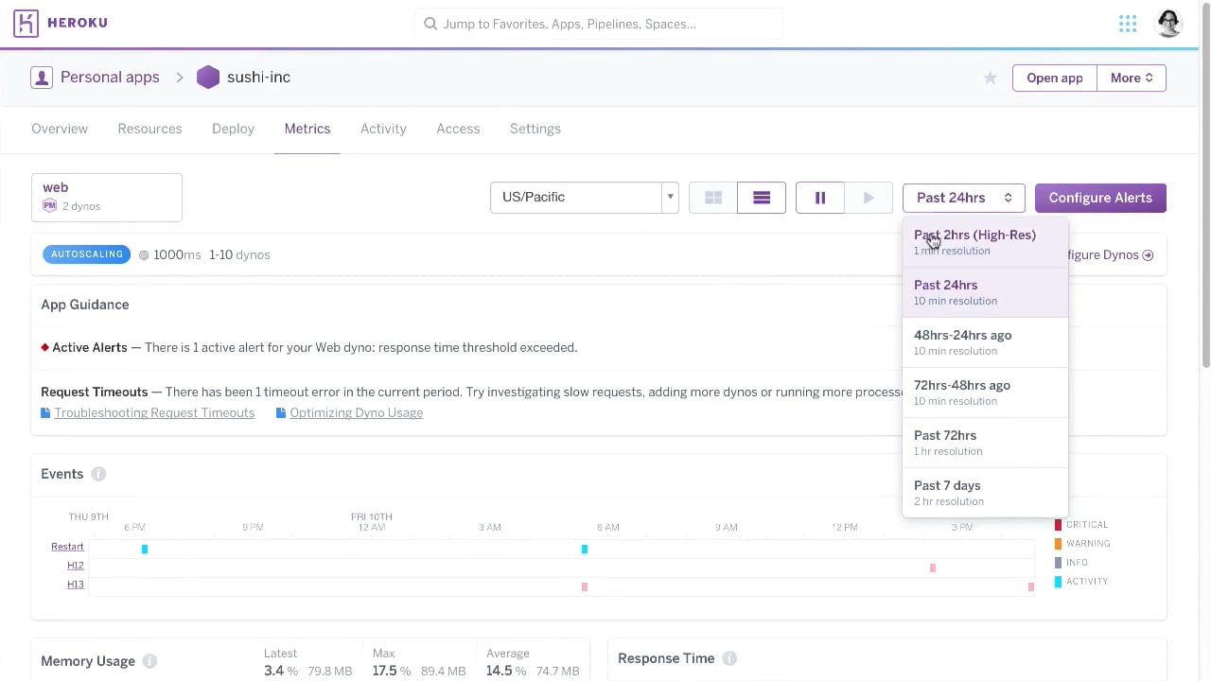Open the user avatar account menu
Image resolution: width=1211 pixels, height=681 pixels.
(x=1169, y=24)
